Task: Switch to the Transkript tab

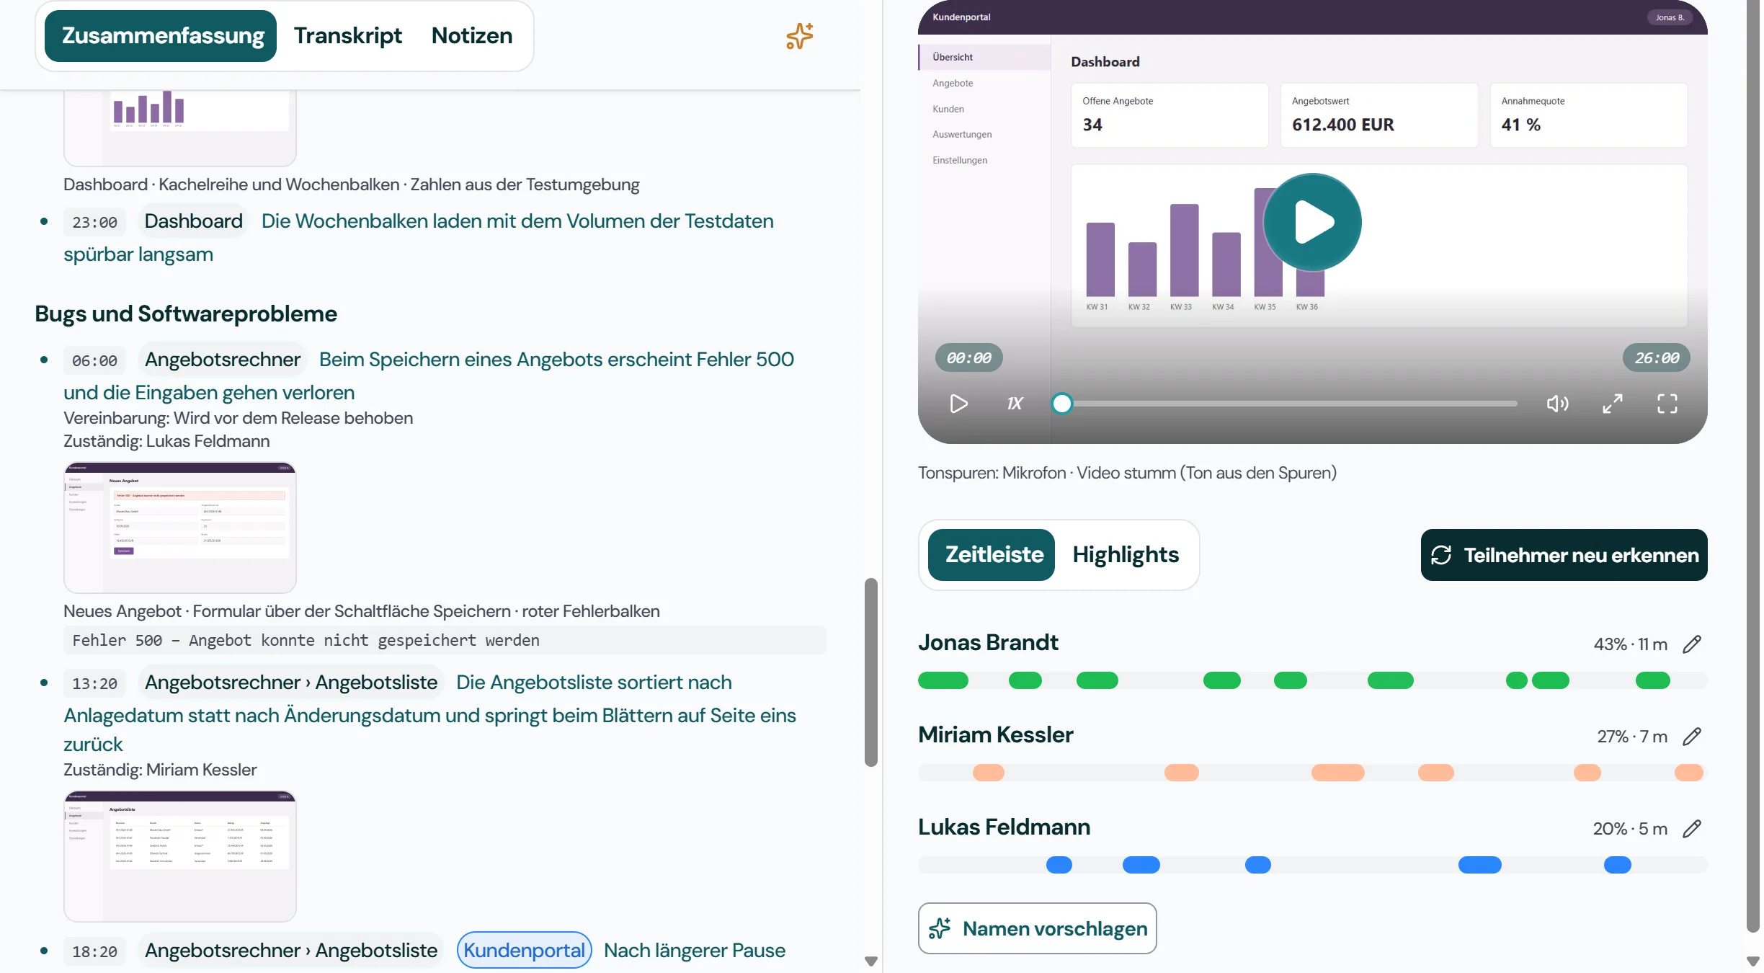Action: 348,36
